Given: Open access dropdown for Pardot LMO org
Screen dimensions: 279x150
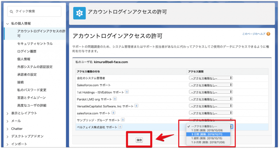Looking at the screenshot, I should [x=211, y=99].
